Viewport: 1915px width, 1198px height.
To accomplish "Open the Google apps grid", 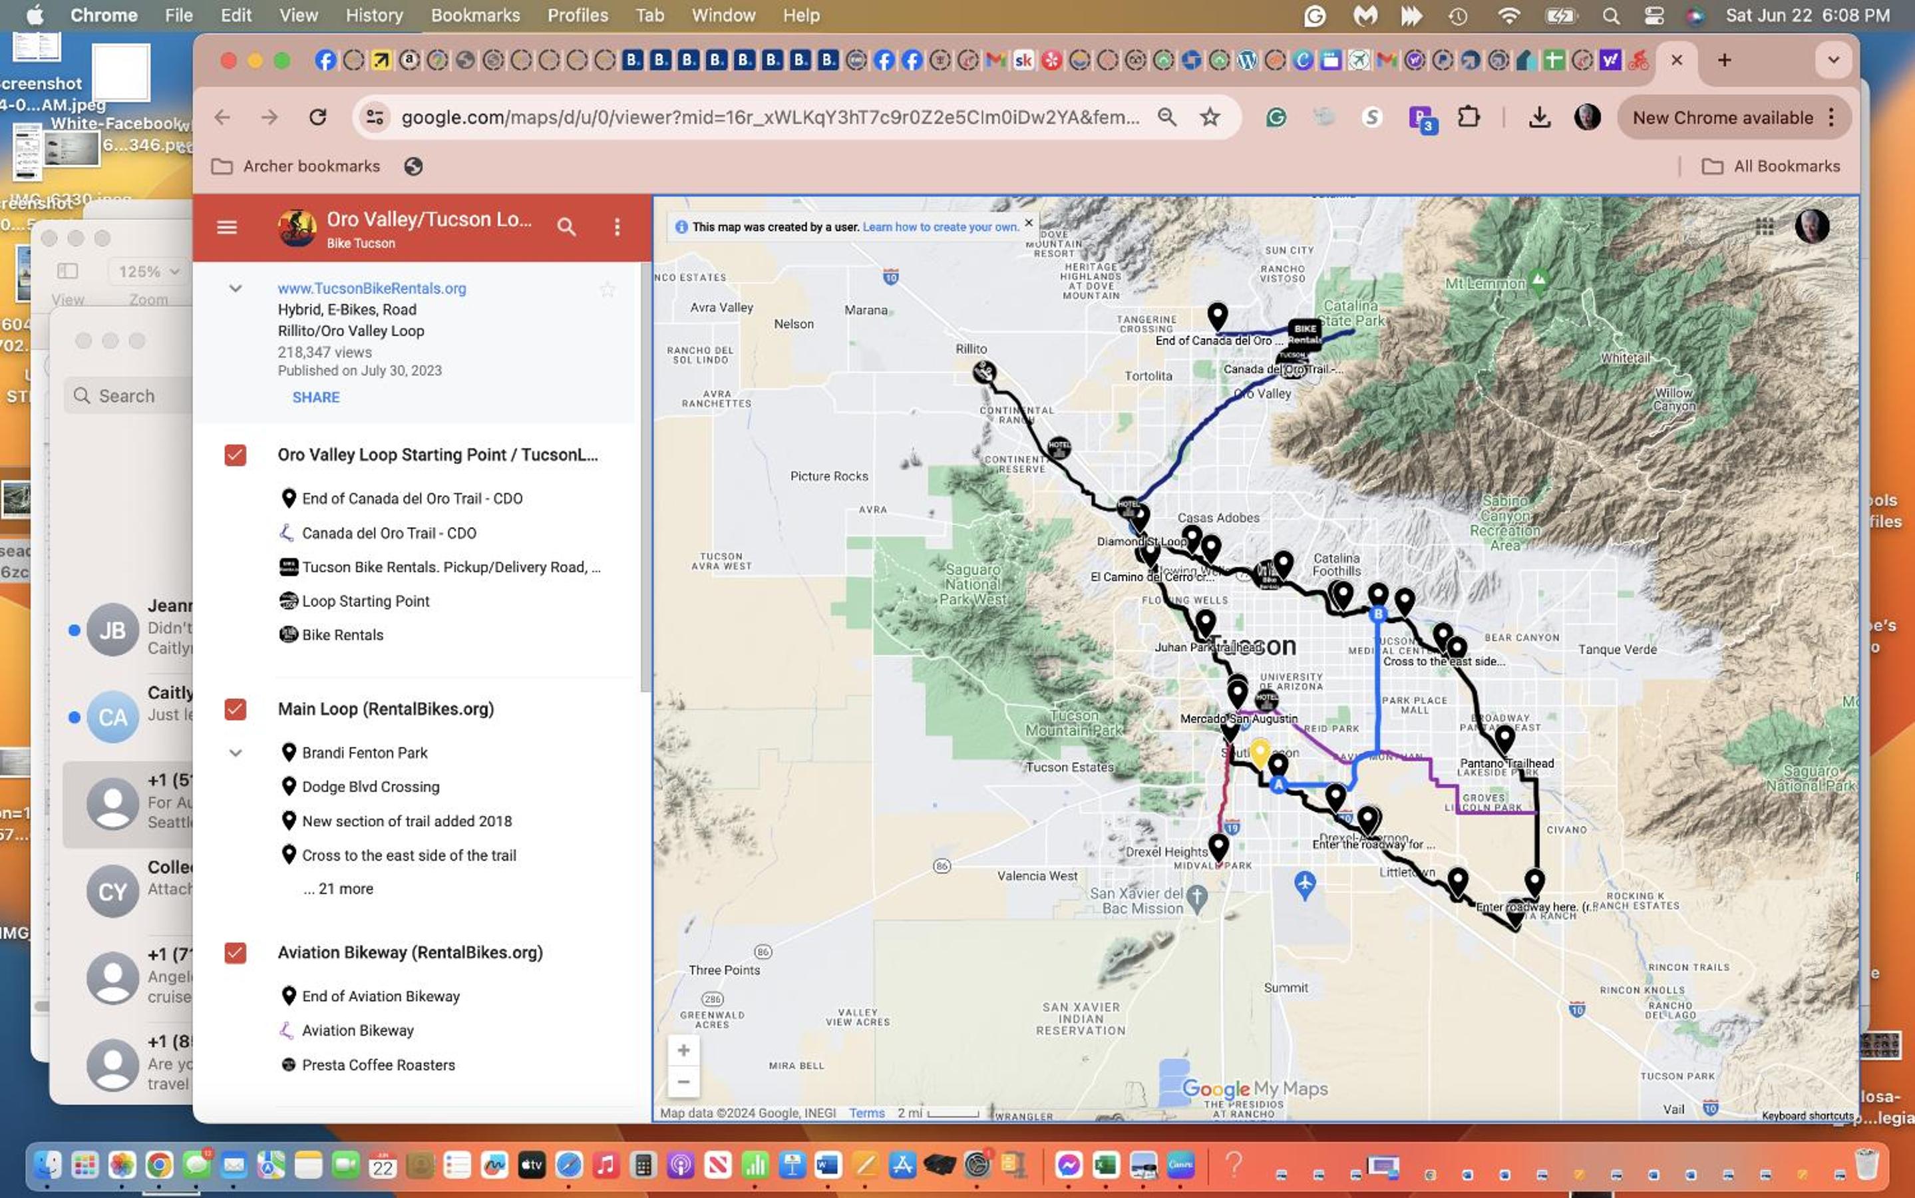I will pyautogui.click(x=1765, y=226).
